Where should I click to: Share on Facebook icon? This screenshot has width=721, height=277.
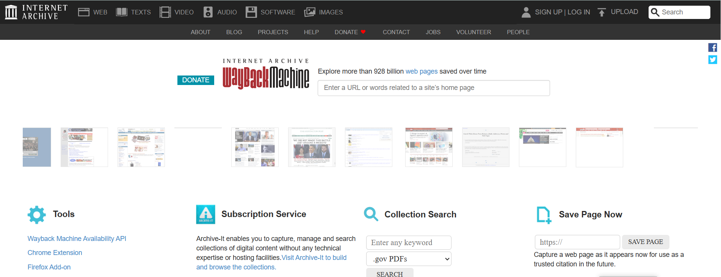[x=713, y=47]
